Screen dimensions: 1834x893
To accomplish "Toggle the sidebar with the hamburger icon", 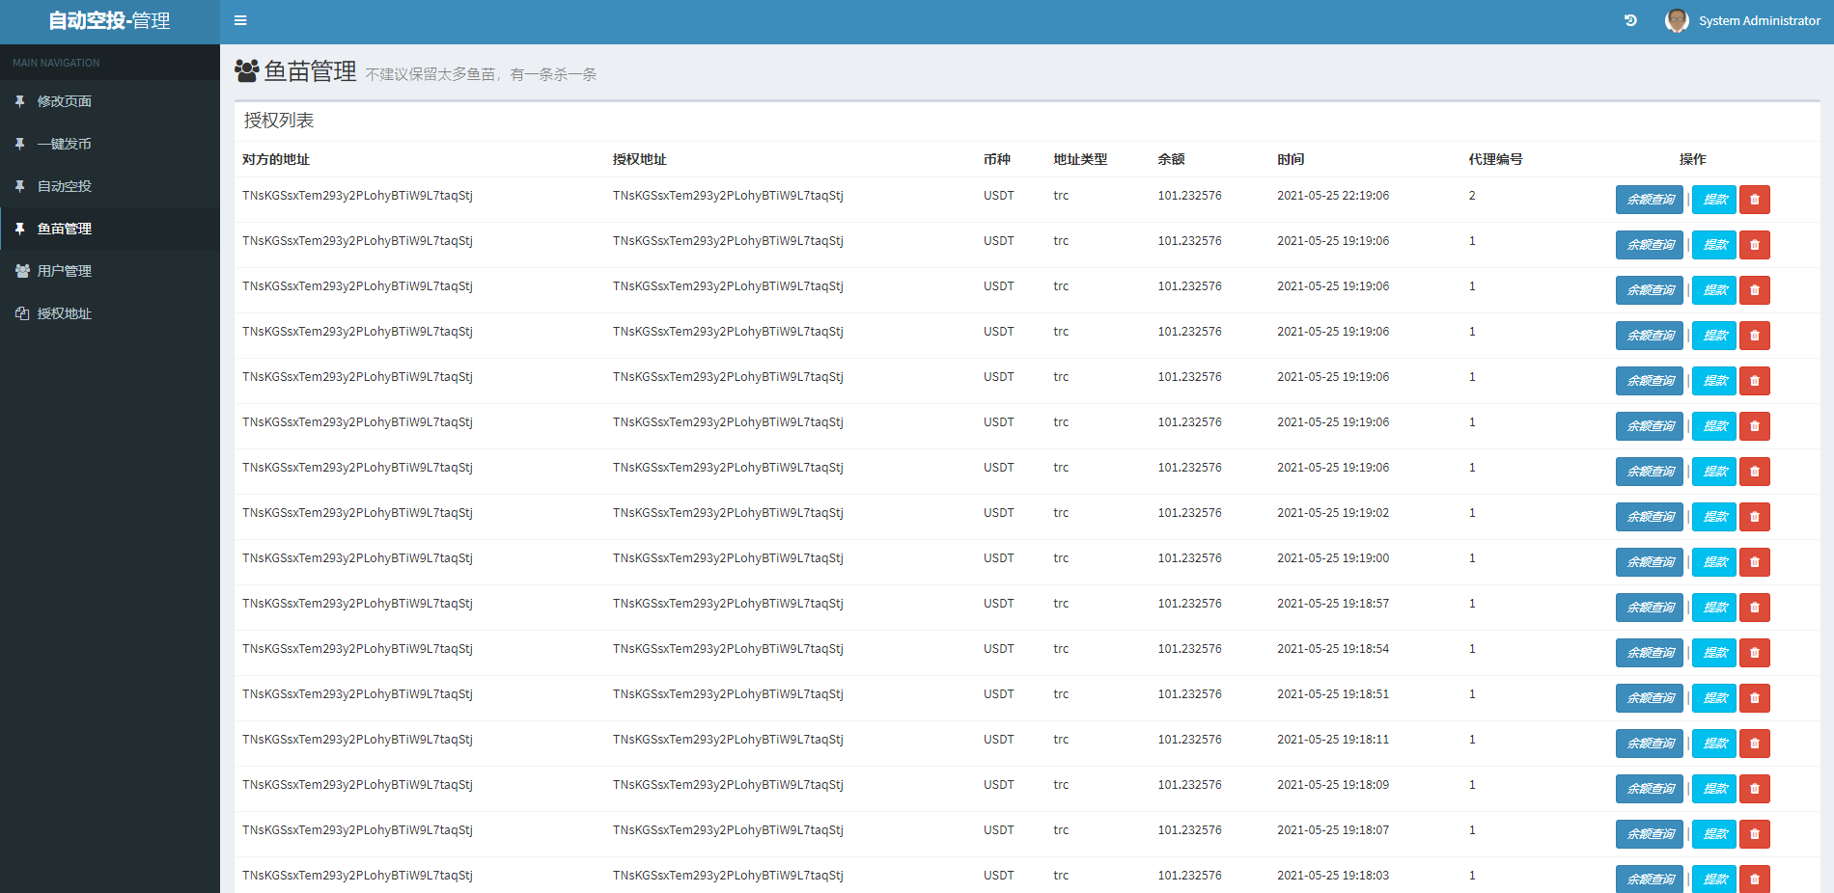I will click(x=240, y=20).
